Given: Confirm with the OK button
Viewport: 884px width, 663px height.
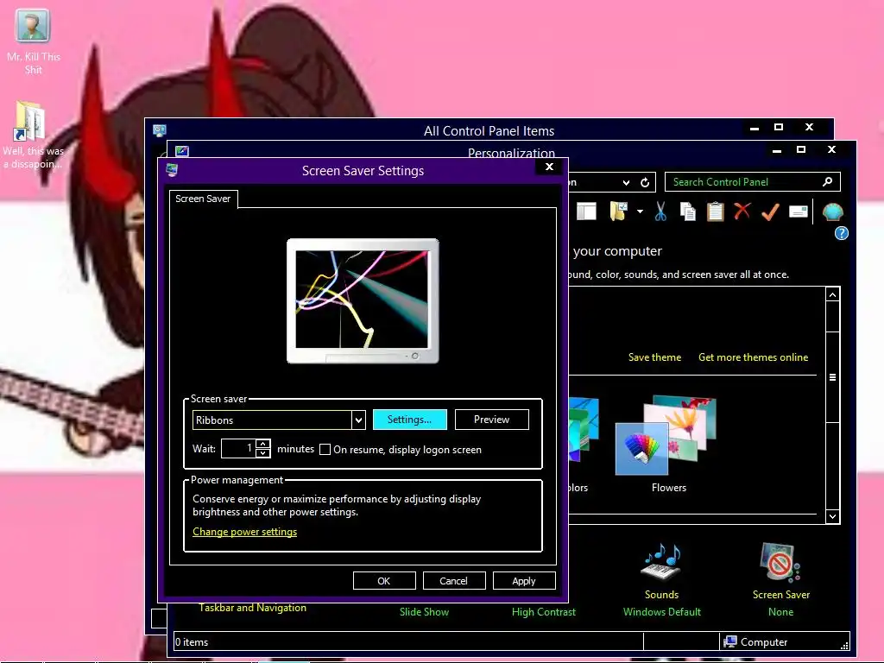Looking at the screenshot, I should (x=384, y=581).
